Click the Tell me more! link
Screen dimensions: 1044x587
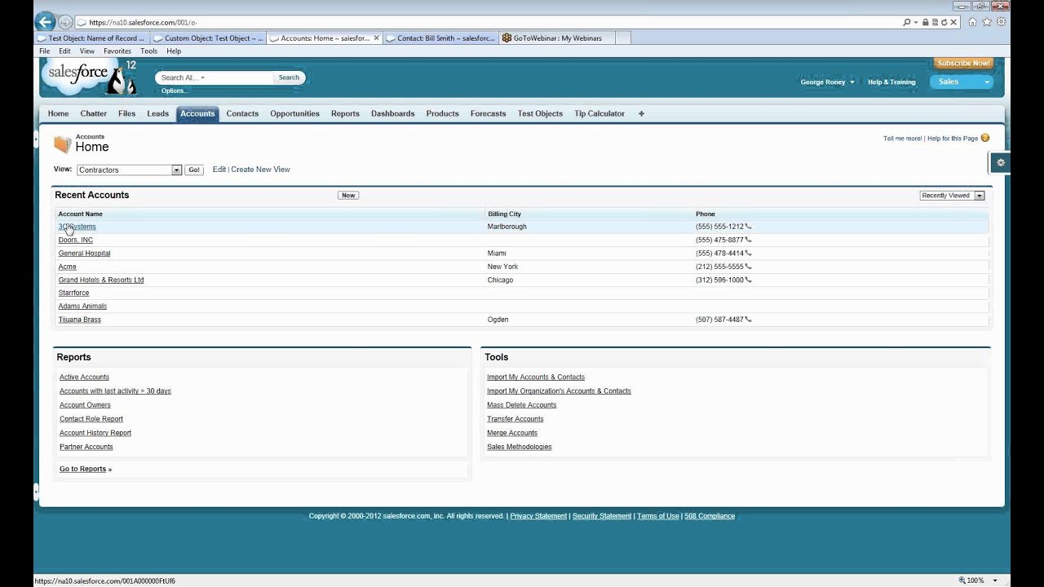click(902, 139)
